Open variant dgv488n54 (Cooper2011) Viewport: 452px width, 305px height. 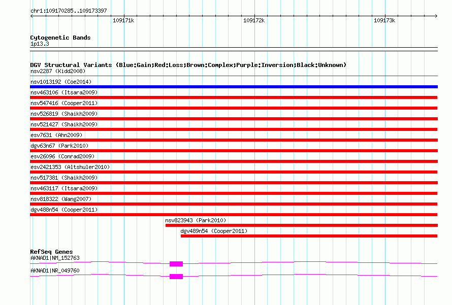64,210
